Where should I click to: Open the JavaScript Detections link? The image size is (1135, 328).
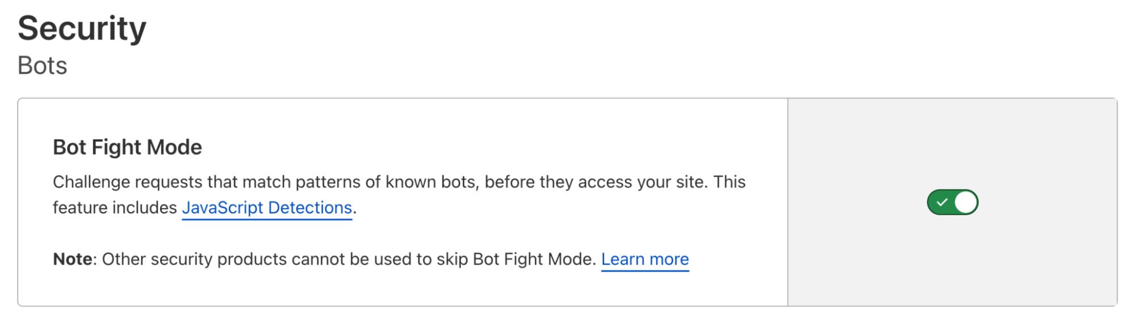267,208
